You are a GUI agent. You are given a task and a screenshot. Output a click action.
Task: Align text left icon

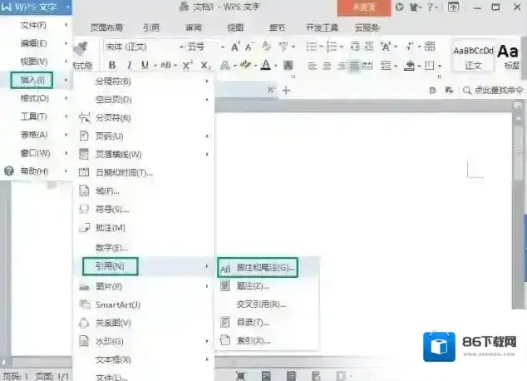point(312,66)
